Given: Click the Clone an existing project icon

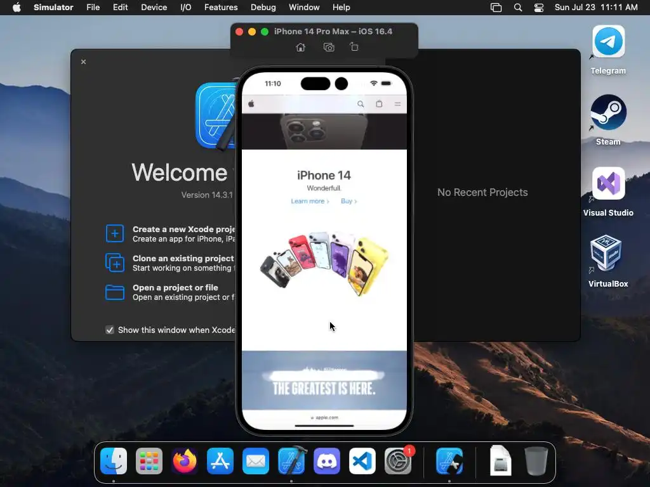Looking at the screenshot, I should (115, 263).
